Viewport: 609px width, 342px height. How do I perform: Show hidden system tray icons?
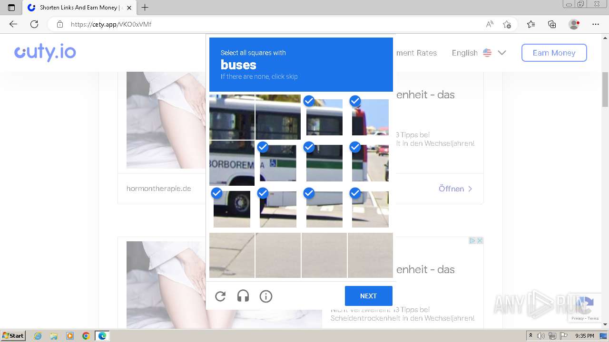coord(531,336)
